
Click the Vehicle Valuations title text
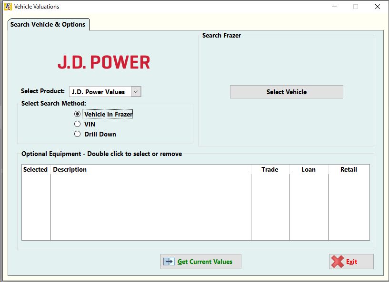click(37, 7)
